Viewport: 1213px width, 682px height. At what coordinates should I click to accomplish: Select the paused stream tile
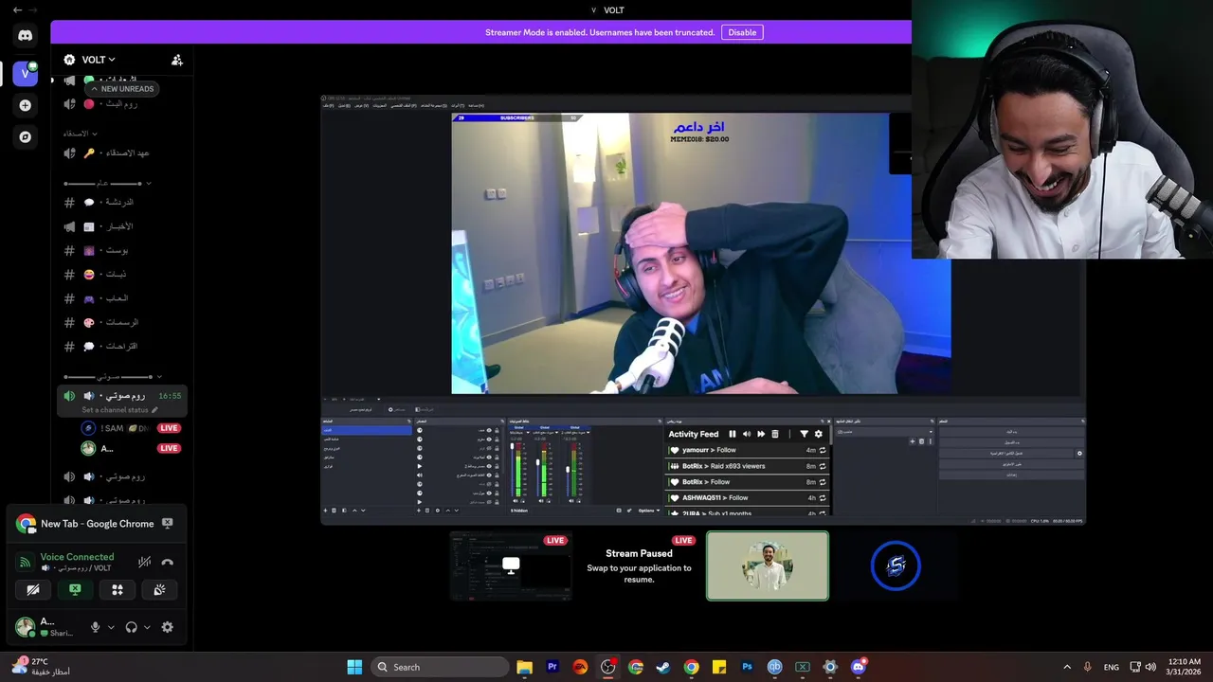[639, 565]
